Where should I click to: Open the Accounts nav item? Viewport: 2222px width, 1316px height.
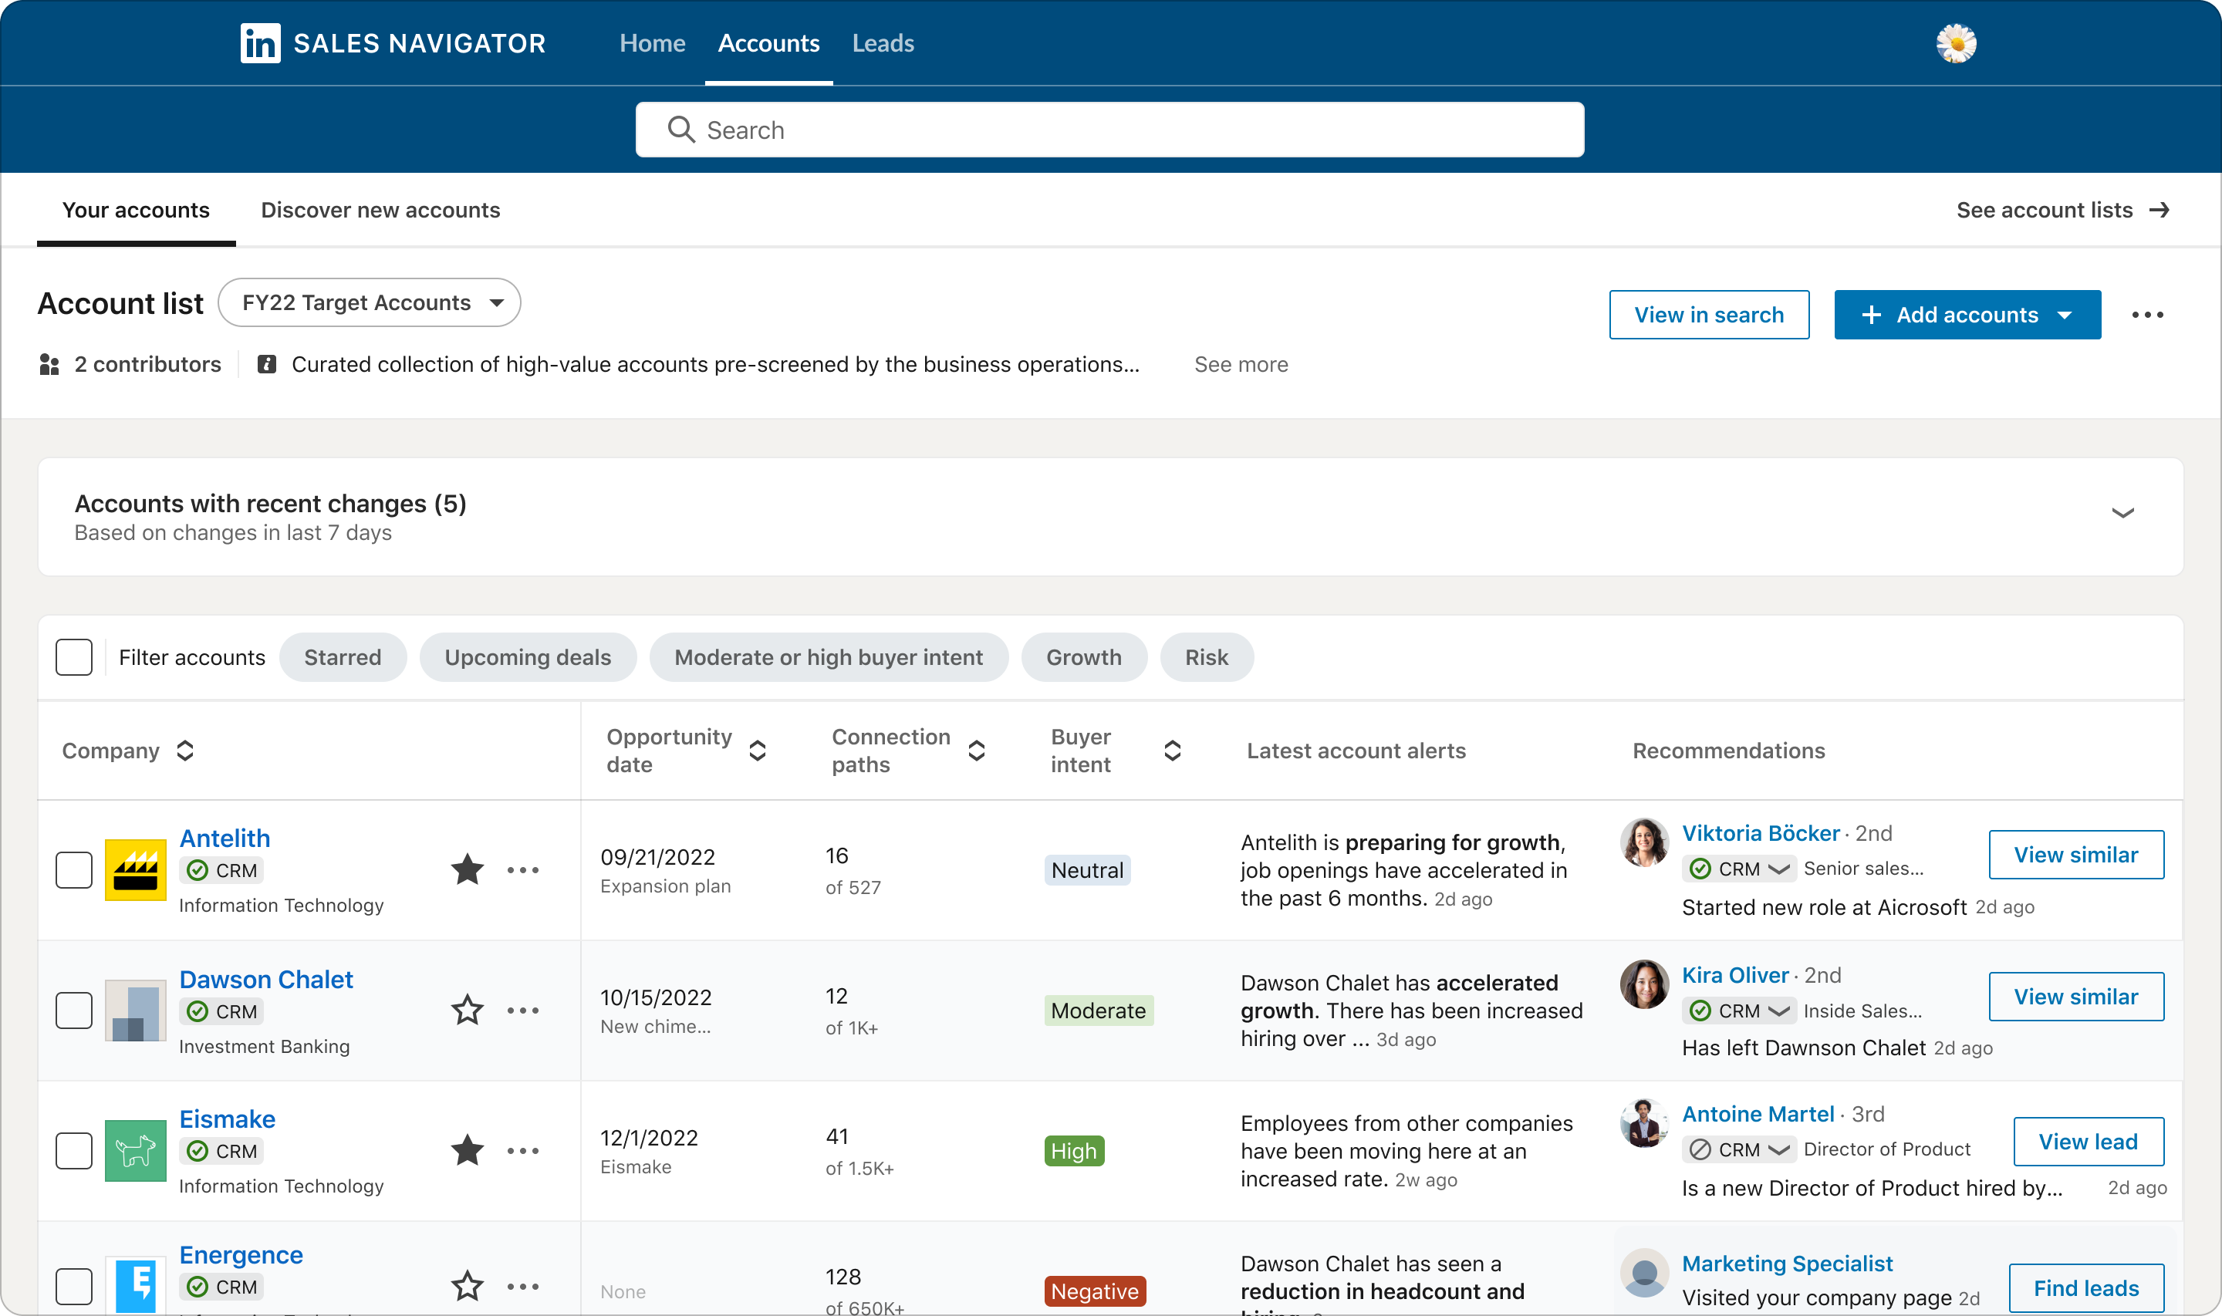(768, 43)
